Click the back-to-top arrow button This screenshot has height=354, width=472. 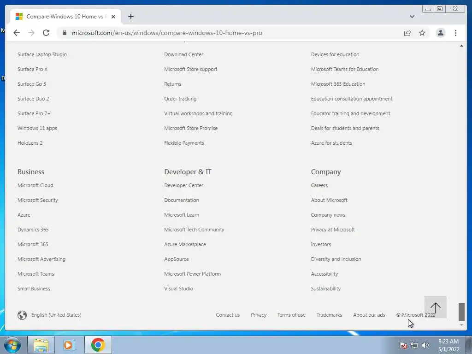[435, 307]
